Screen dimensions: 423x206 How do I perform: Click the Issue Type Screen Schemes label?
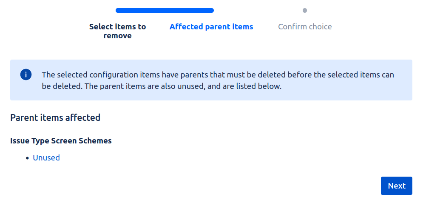(x=61, y=140)
